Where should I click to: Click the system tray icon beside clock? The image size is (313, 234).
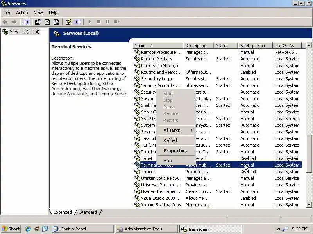click(286, 229)
